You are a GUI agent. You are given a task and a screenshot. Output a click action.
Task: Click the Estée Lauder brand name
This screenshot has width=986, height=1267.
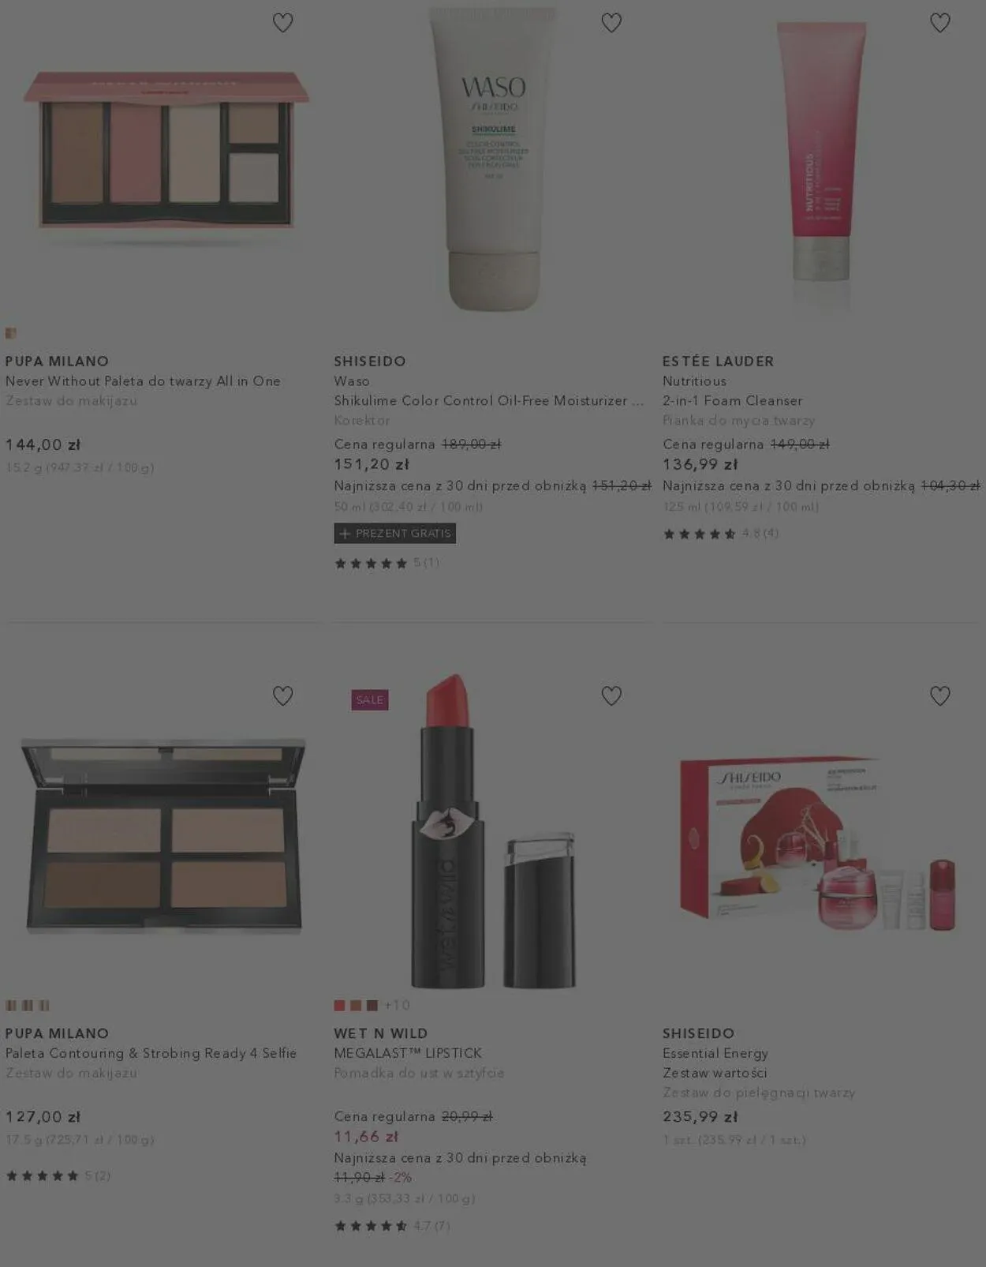coord(718,362)
